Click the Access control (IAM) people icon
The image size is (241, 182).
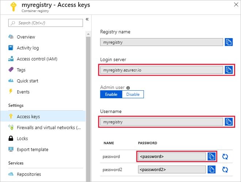pos(11,59)
